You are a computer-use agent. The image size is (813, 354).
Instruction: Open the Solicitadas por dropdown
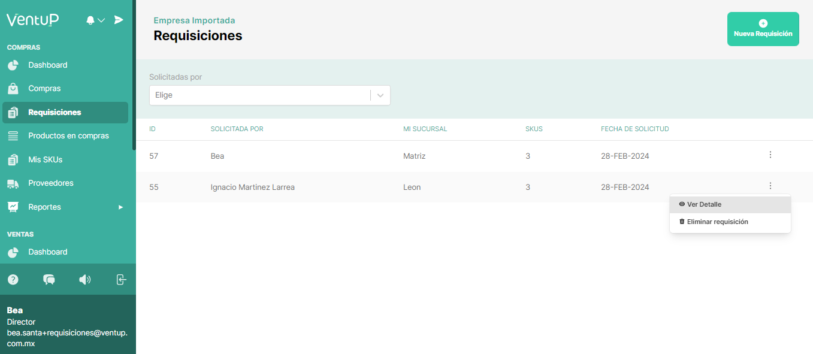(x=270, y=95)
